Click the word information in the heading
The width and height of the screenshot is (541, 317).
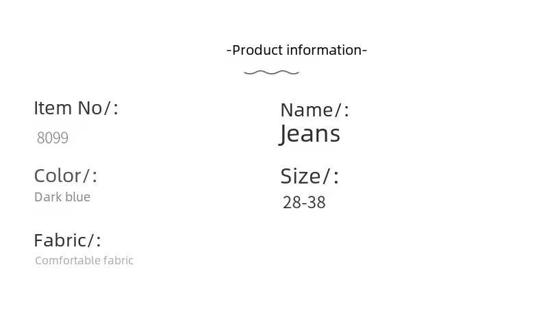point(325,51)
